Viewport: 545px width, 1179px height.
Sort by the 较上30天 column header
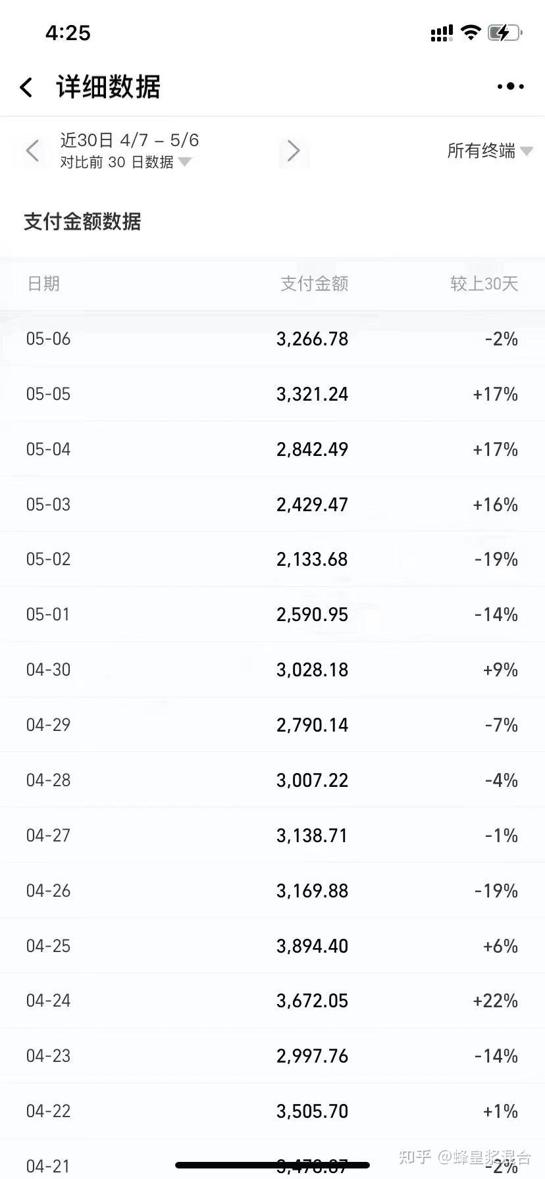click(484, 284)
